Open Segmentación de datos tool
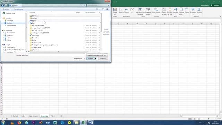This screenshot has height=125, width=222. pos(140,11)
